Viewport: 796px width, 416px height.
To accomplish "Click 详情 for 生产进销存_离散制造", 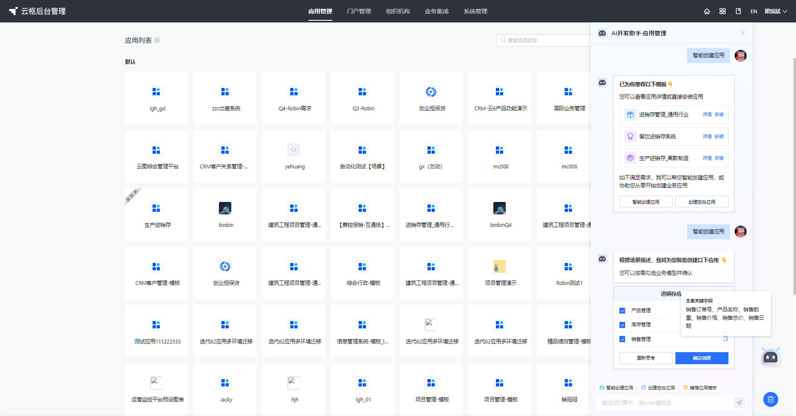I will click(707, 158).
